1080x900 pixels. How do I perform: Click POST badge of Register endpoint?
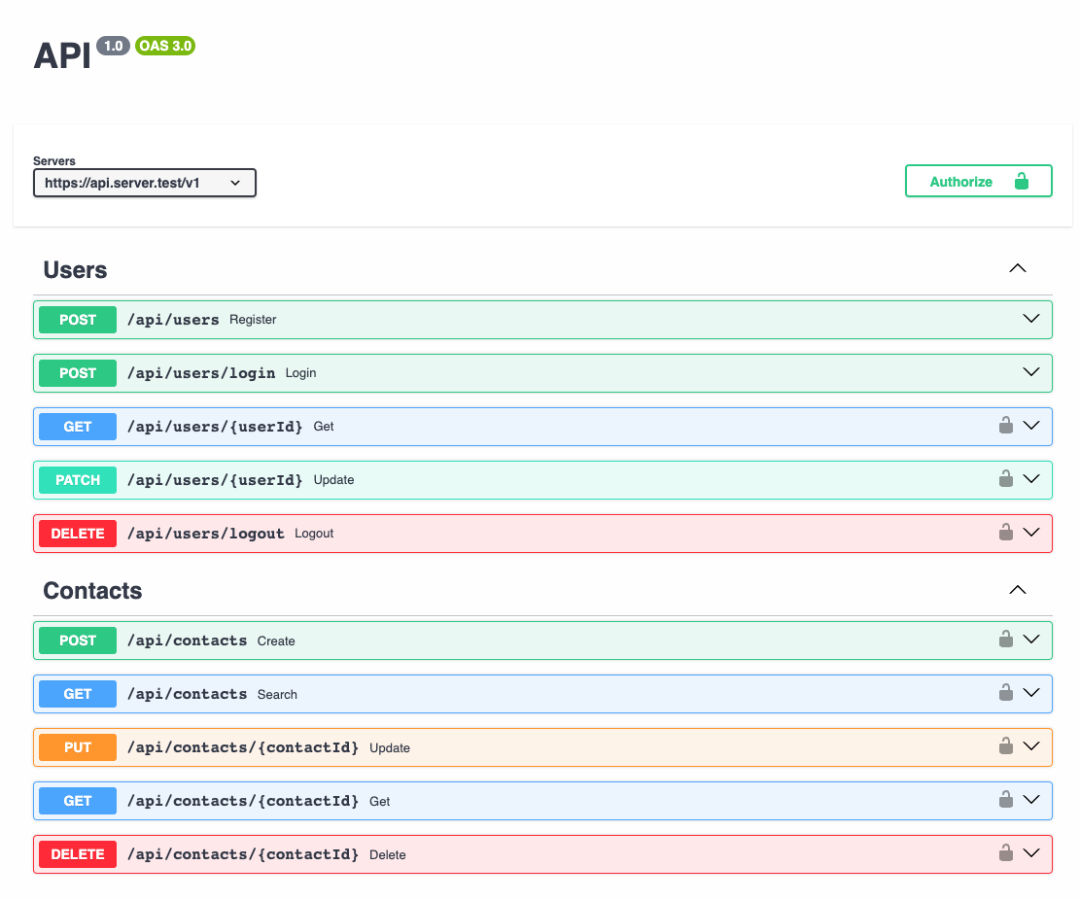point(78,320)
